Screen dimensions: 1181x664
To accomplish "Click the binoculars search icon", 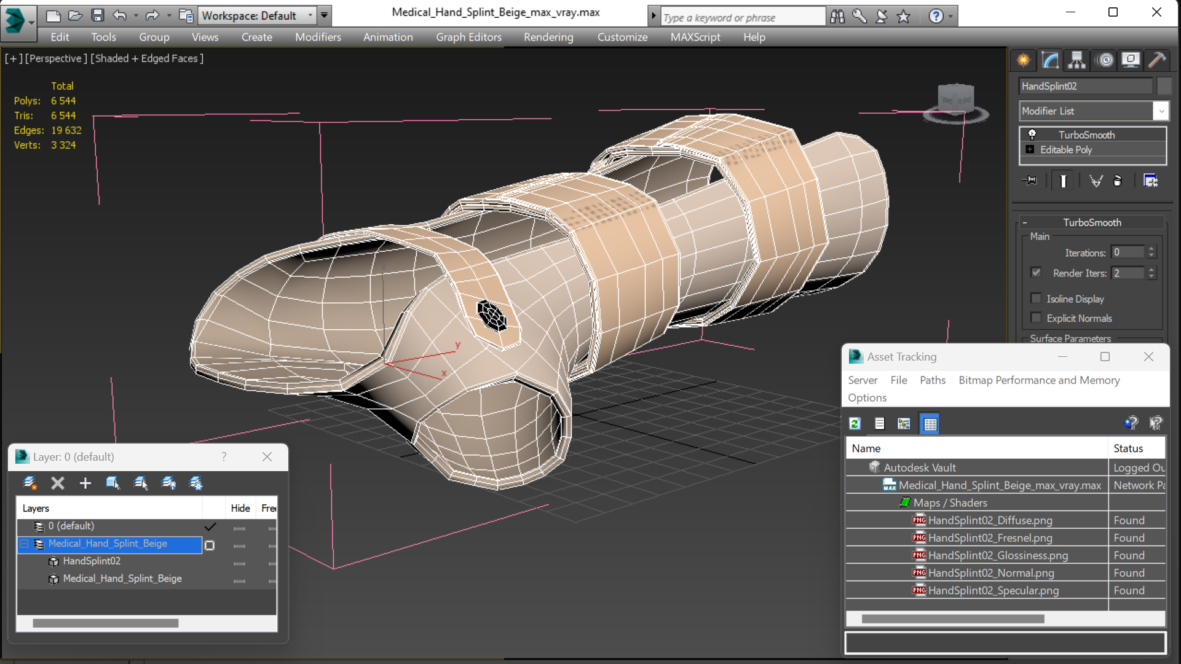I will [837, 17].
